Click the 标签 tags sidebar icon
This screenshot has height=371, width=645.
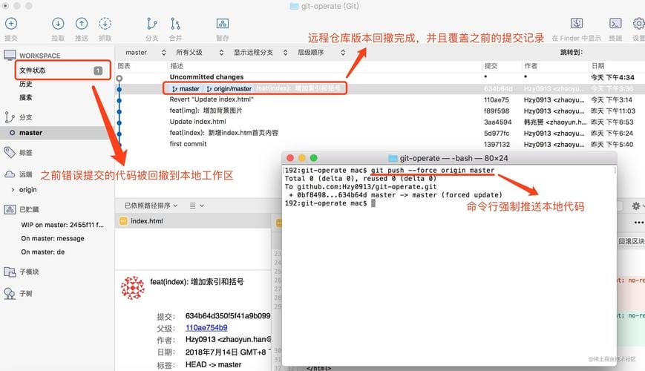[10, 152]
